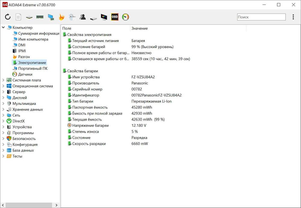Click the tree's horizontal scrollbar thumb
The width and height of the screenshot is (301, 208).
point(29,205)
